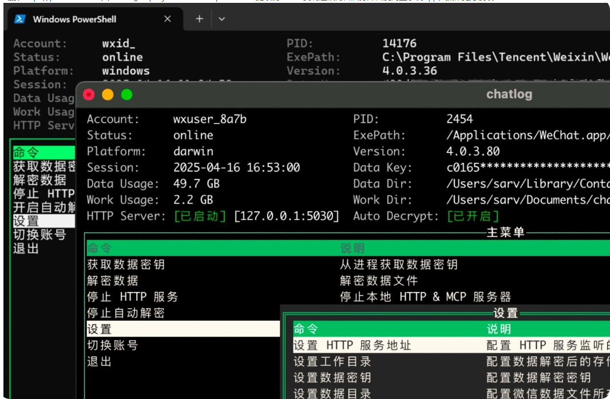Click 命令 column header in settings submenu
This screenshot has height=399, width=610.
pyautogui.click(x=306, y=329)
